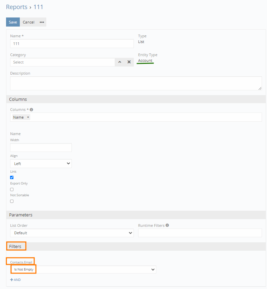The image size is (267, 289).
Task: Open the List Order dropdown
Action: pyautogui.click(x=72, y=233)
